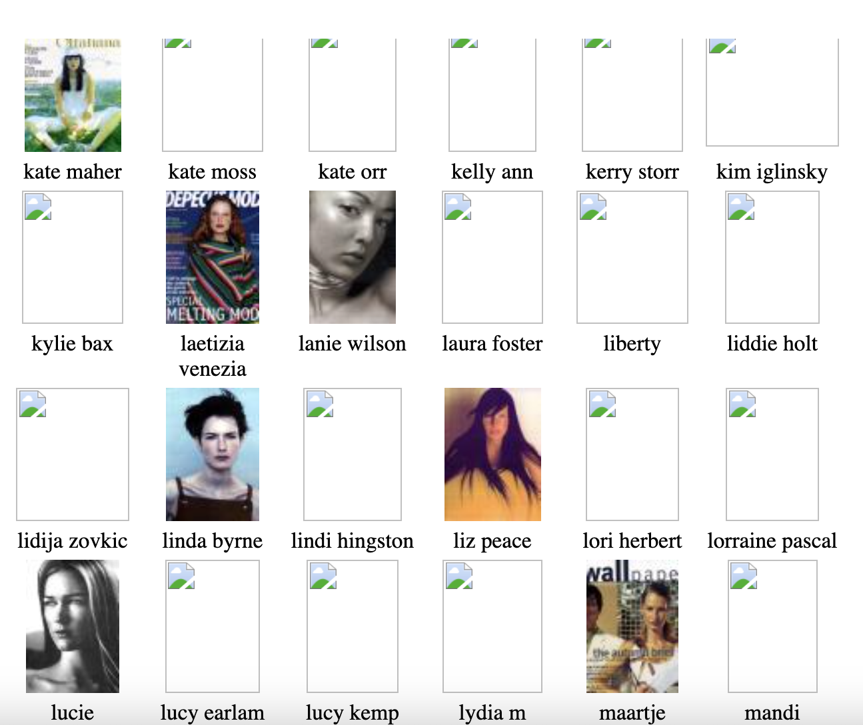Open the lanie wilson portrait thumbnail
The height and width of the screenshot is (725, 863).
[x=353, y=257]
